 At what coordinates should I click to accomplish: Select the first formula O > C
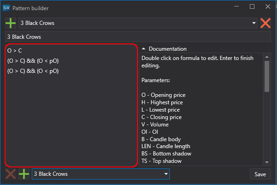pos(15,51)
